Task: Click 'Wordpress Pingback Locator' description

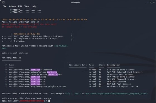Action: coord(123,86)
